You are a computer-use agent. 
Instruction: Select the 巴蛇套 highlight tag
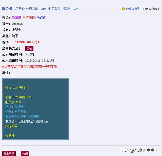click(41, 18)
